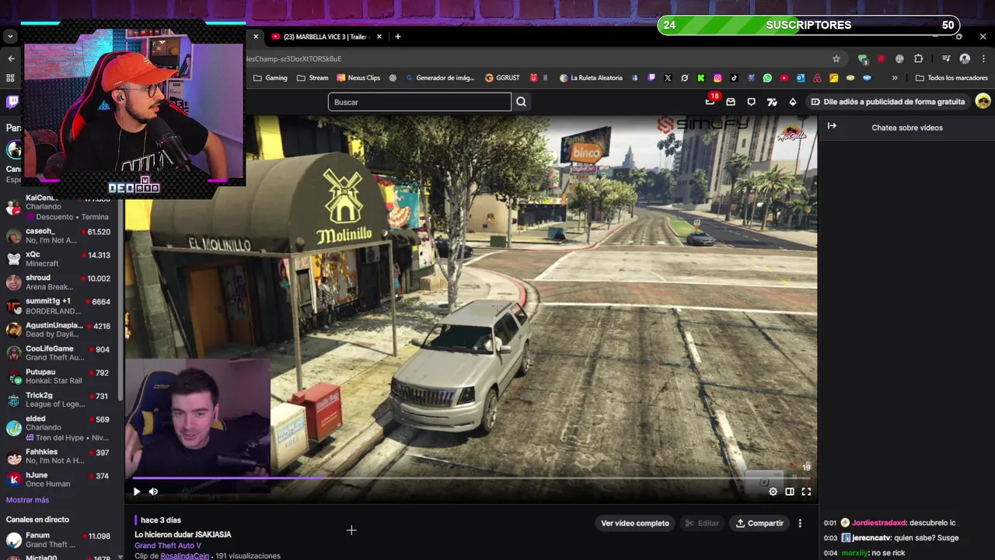Open Putupau channel in sidebar
Screen dimensions: 995x560
(x=61, y=376)
